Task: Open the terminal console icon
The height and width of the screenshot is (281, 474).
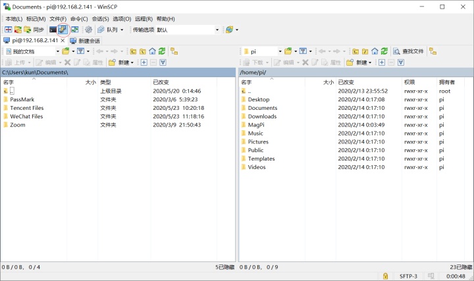Action: coord(53,30)
